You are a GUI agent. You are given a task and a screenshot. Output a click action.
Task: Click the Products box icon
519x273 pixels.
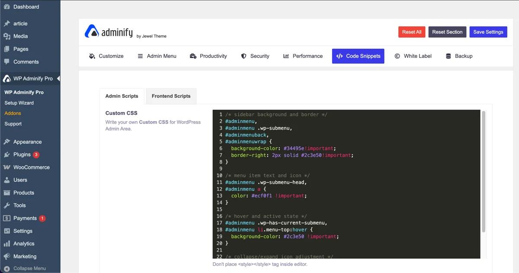(x=6, y=193)
